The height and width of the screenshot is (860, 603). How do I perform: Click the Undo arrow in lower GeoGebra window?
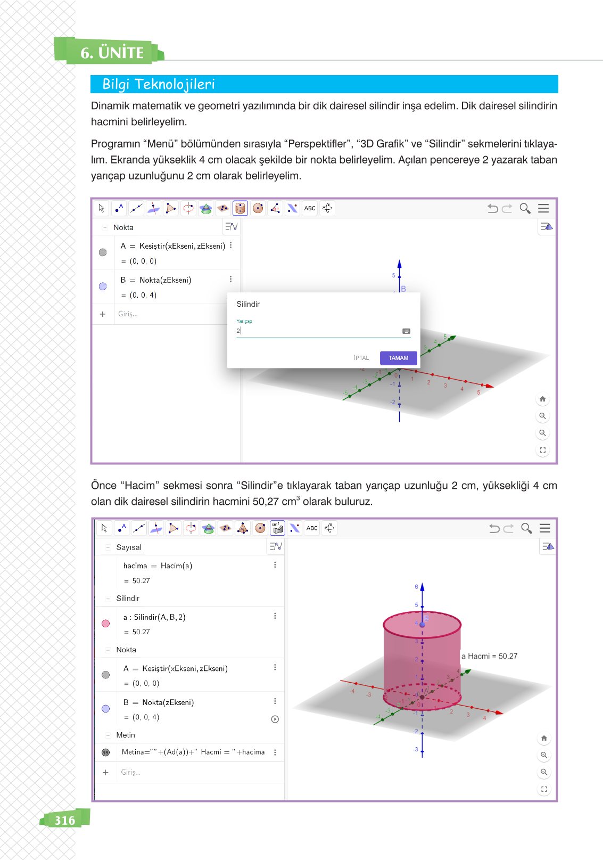[494, 528]
